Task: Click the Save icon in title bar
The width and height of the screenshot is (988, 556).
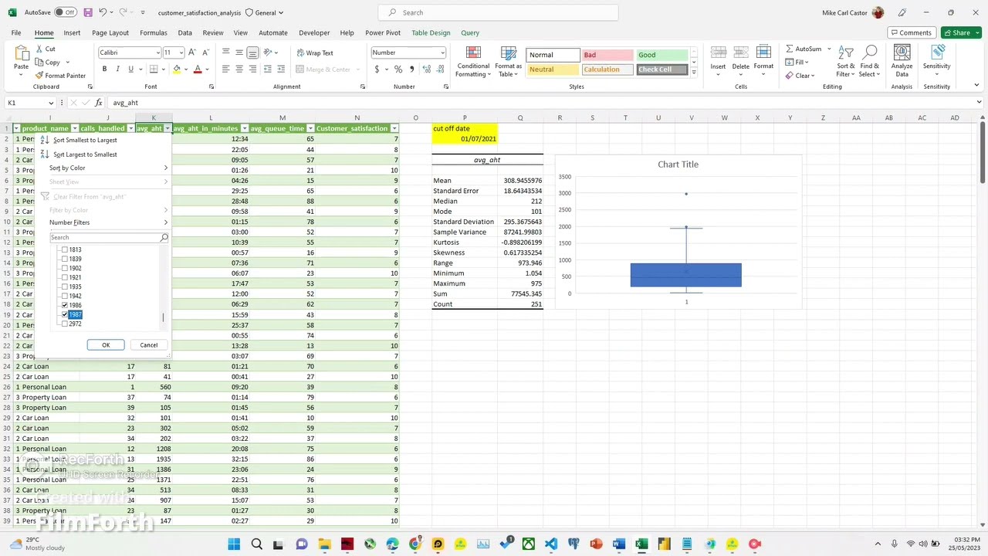Action: coord(88,12)
